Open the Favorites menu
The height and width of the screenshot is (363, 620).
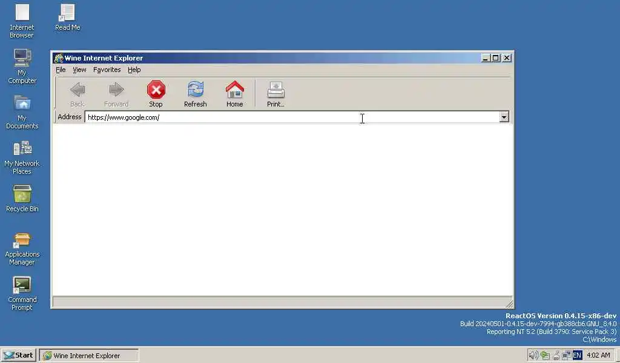[107, 70]
